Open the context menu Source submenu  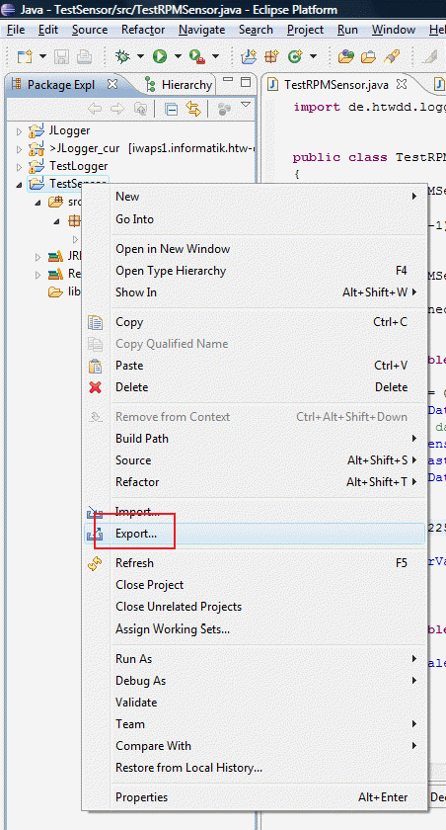tap(256, 460)
